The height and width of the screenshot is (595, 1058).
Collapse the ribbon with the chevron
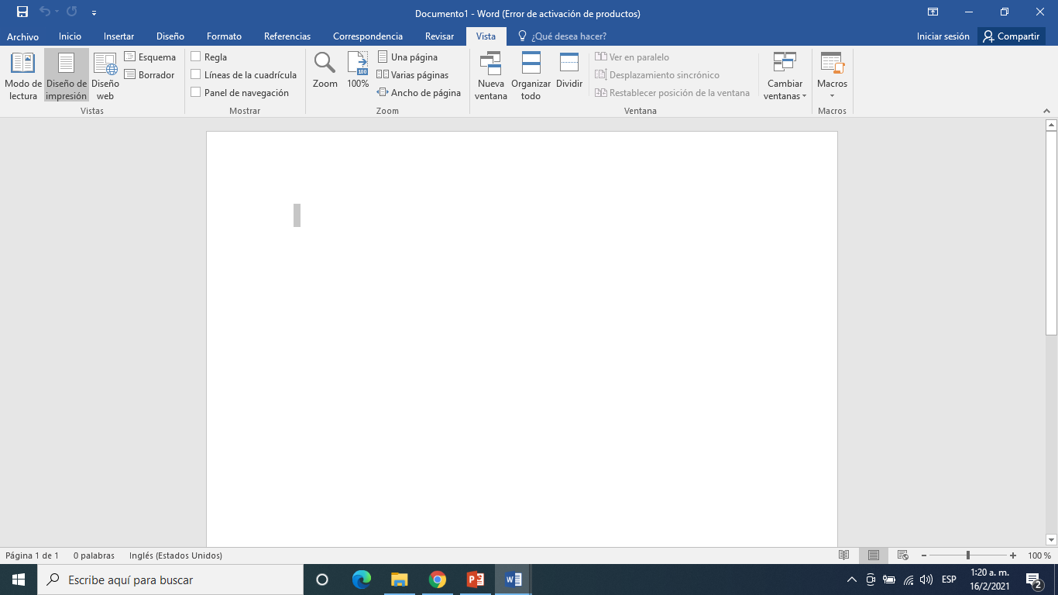[x=1047, y=111]
